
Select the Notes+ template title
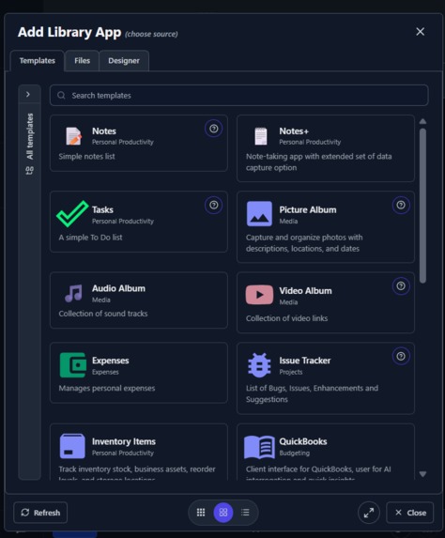click(x=294, y=131)
